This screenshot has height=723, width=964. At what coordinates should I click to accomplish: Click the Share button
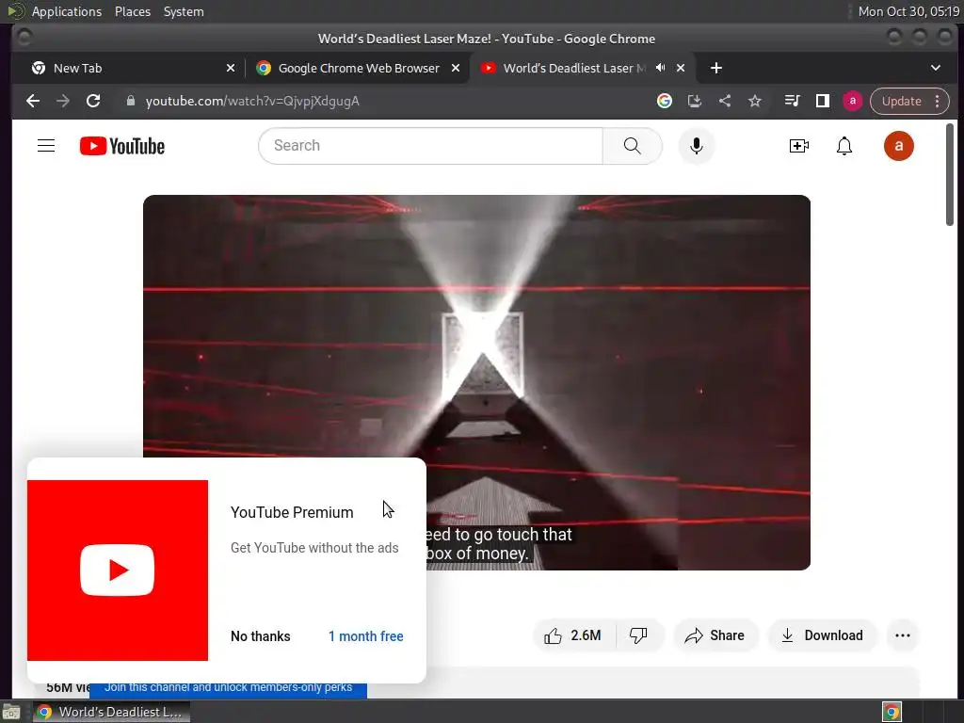[715, 635]
